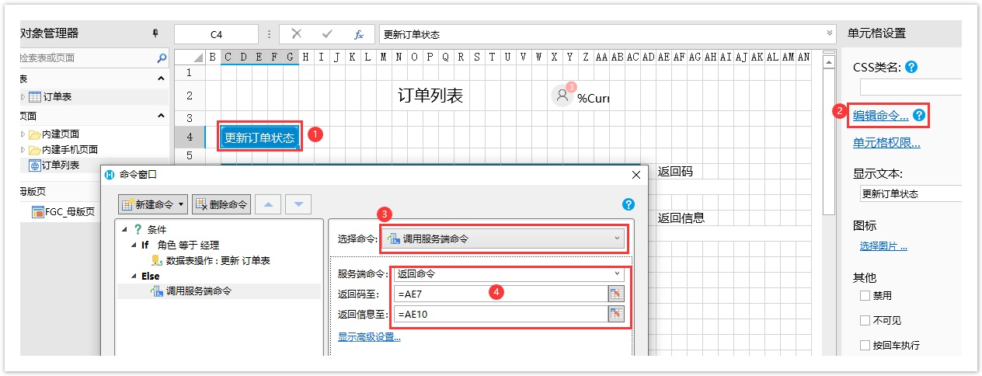982x376 pixels.
Task: Click the search magnifier icon in object manager
Action: (x=162, y=57)
